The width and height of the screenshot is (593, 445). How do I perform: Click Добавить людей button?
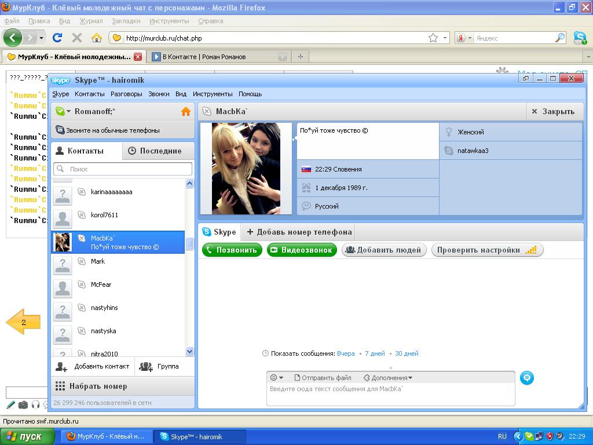pyautogui.click(x=384, y=250)
